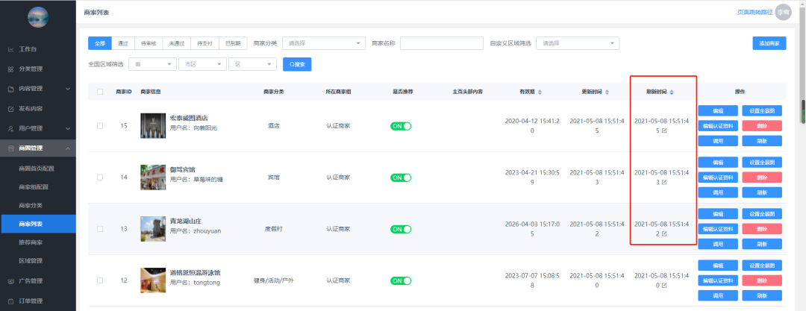Toggle off recommendation for 宏泰威图酒店
The width and height of the screenshot is (806, 311).
(x=401, y=125)
